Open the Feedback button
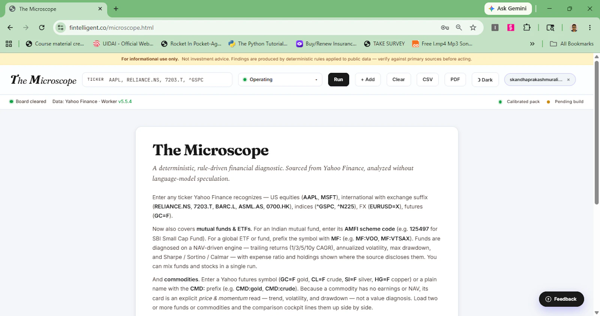 click(x=561, y=299)
